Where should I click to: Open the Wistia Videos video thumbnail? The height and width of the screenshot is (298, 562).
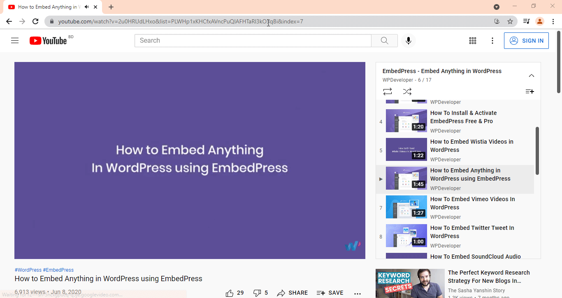406,149
